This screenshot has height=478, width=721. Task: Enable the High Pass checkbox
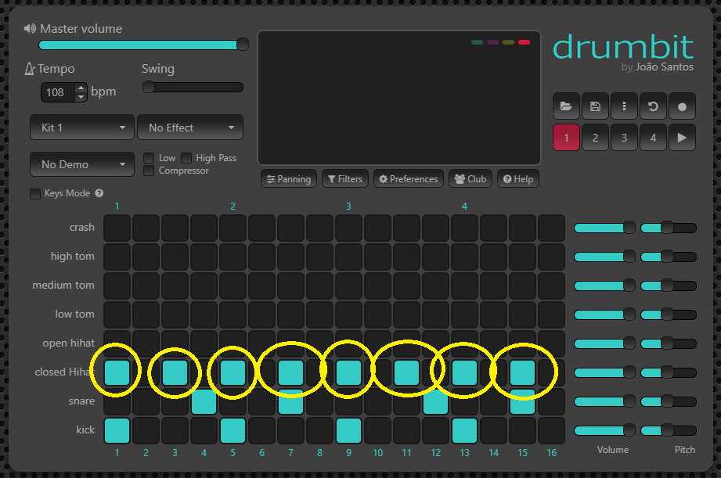(186, 158)
